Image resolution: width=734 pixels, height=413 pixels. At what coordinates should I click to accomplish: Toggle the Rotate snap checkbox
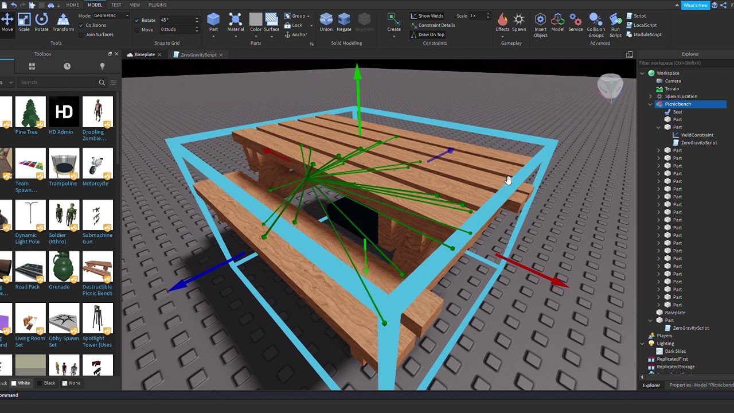[137, 20]
